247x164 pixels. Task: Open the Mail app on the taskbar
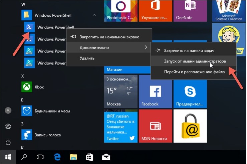[x=106, y=157]
